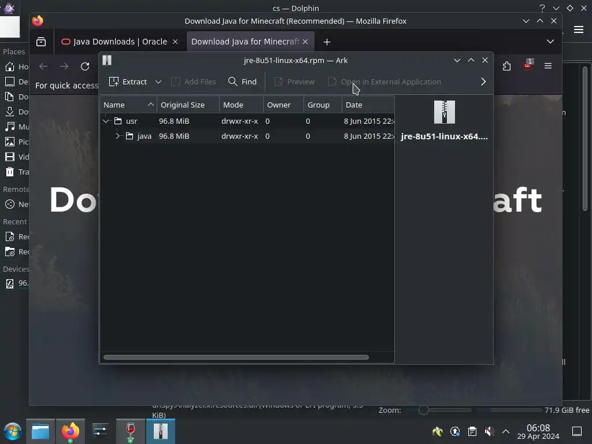
Task: Open Find in Ark toolbar
Action: tap(242, 82)
